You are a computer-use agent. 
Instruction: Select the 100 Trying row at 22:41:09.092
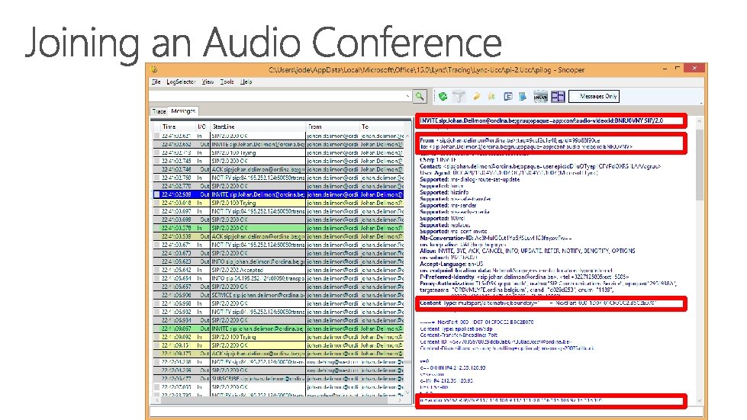(278, 337)
